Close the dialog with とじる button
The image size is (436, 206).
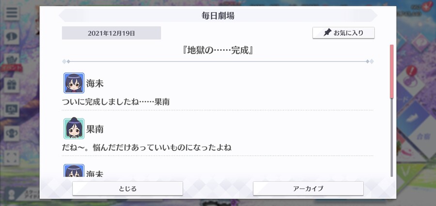click(127, 189)
